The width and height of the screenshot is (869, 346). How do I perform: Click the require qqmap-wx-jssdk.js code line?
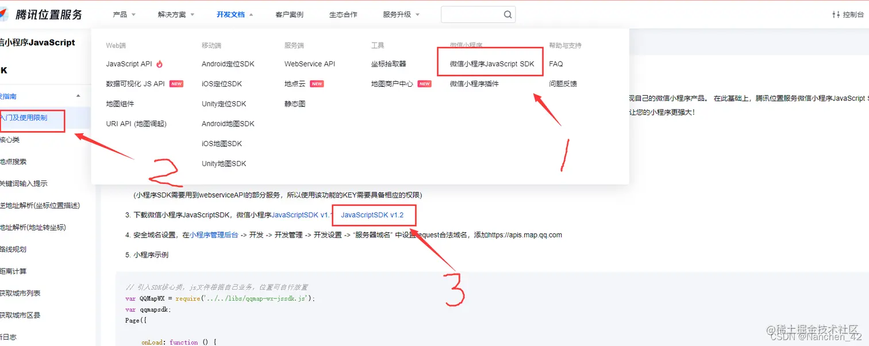coord(220,298)
